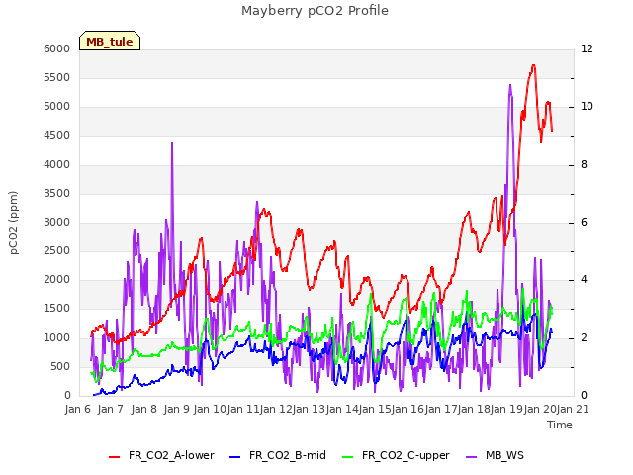Click the 1500 left axis value
This screenshot has height=475, width=633.
point(57,309)
